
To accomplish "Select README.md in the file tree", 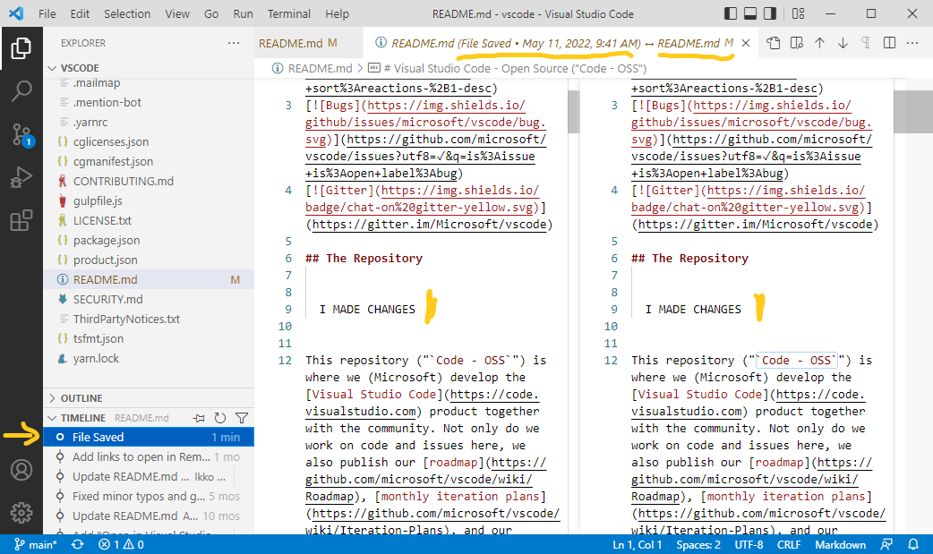I will pos(149,279).
